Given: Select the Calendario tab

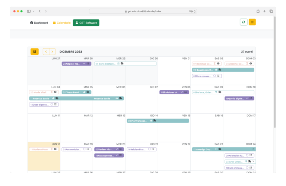Looking at the screenshot, I should 62,23.
